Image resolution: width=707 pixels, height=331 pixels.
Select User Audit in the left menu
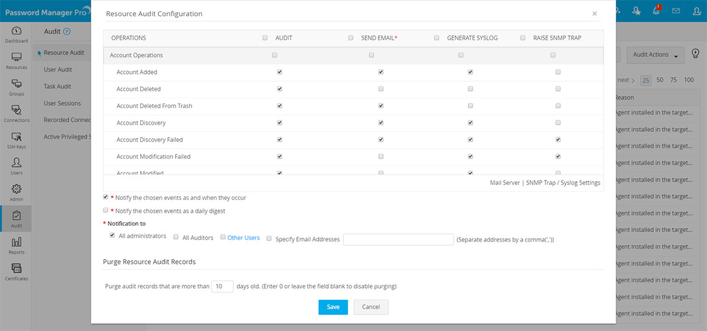coord(58,69)
